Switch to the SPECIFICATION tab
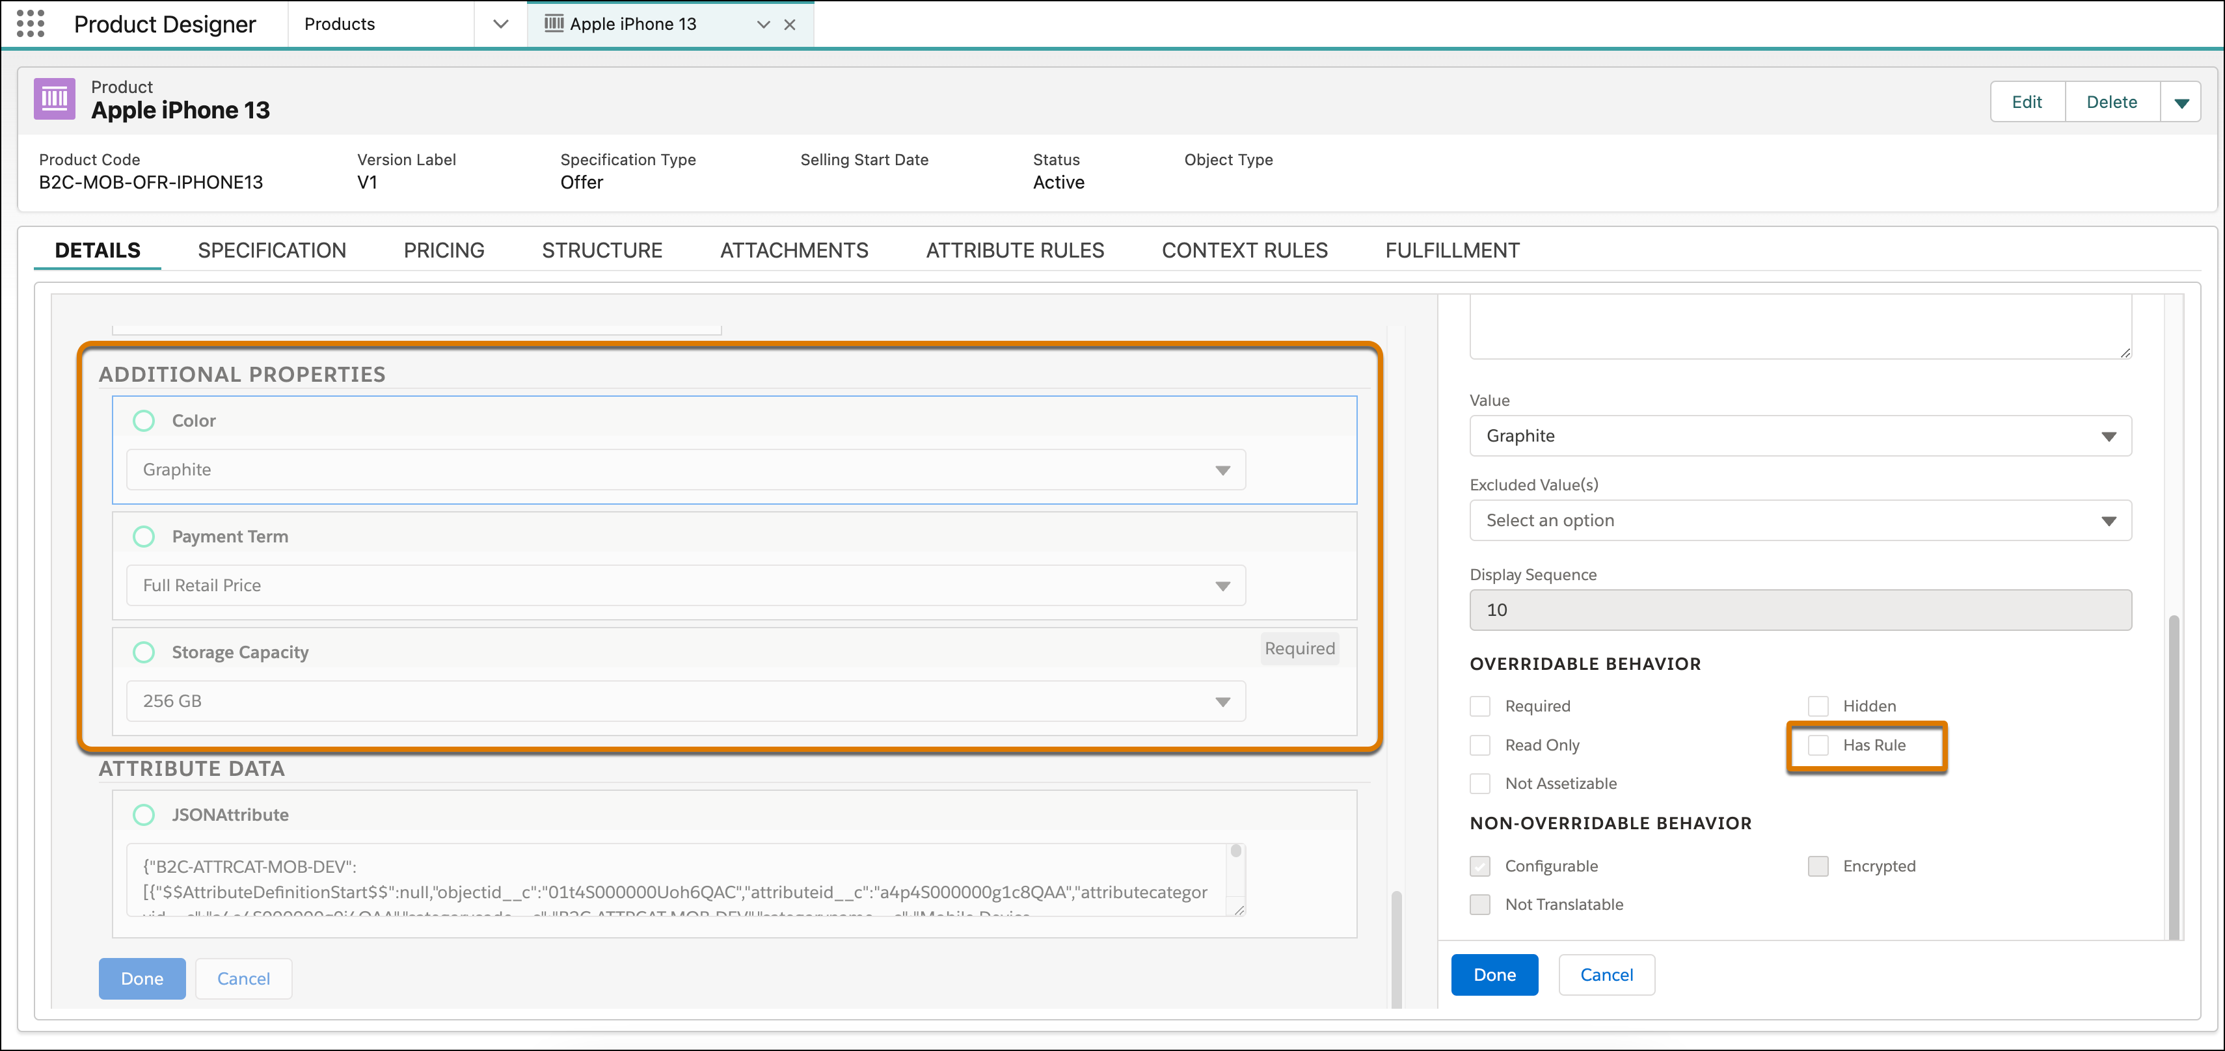The image size is (2225, 1051). pyautogui.click(x=272, y=250)
